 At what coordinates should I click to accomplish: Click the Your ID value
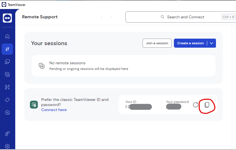point(139,107)
